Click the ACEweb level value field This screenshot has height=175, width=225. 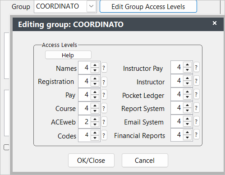85,122
